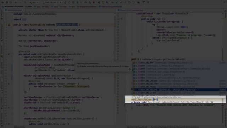227x128 pixels.
Task: Select Event.ON_RESUME completion suggestion
Action: pyautogui.click(x=179, y=90)
